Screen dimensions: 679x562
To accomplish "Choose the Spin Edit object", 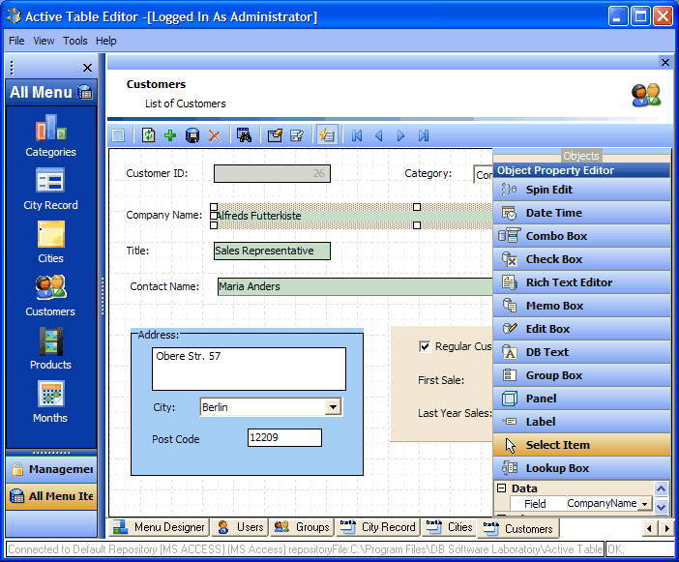I will [x=581, y=190].
